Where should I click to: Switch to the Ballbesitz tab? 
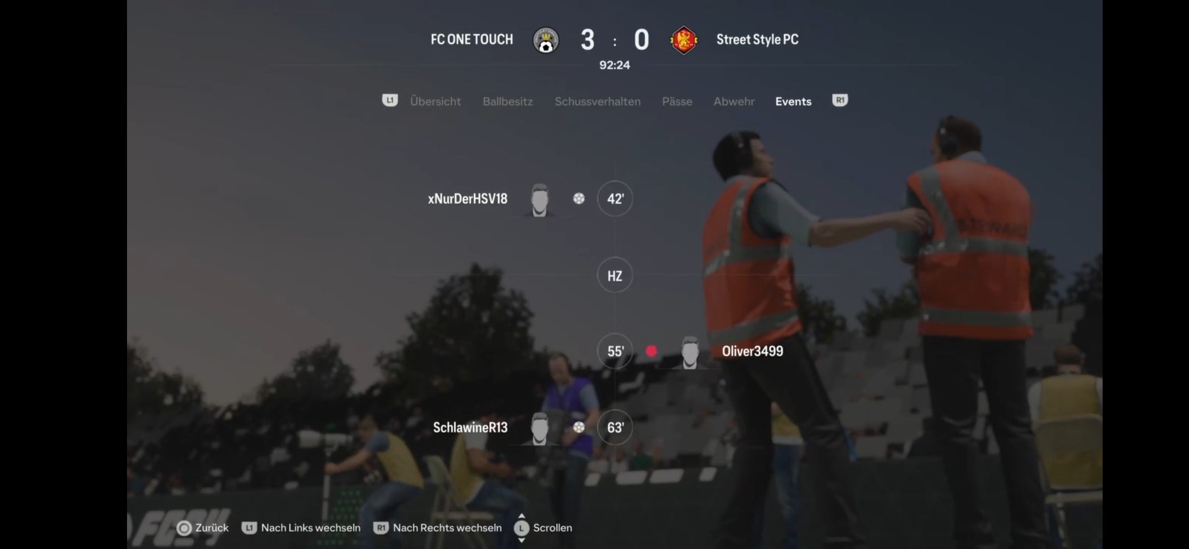pyautogui.click(x=508, y=101)
